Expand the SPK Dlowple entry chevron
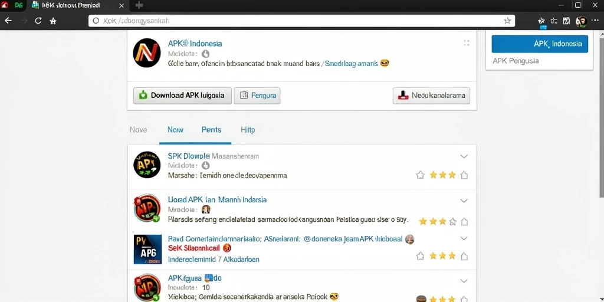The width and height of the screenshot is (604, 302). coord(464,156)
